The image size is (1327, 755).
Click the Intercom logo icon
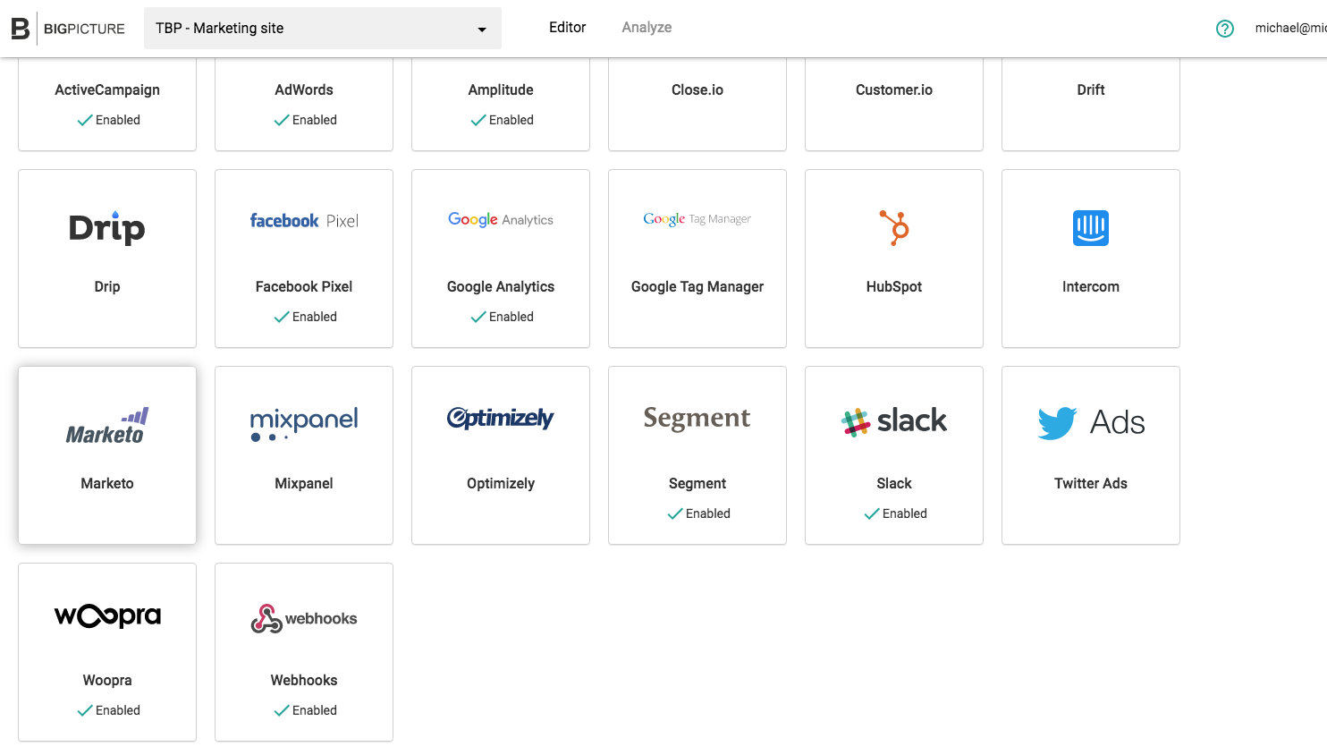click(1091, 228)
